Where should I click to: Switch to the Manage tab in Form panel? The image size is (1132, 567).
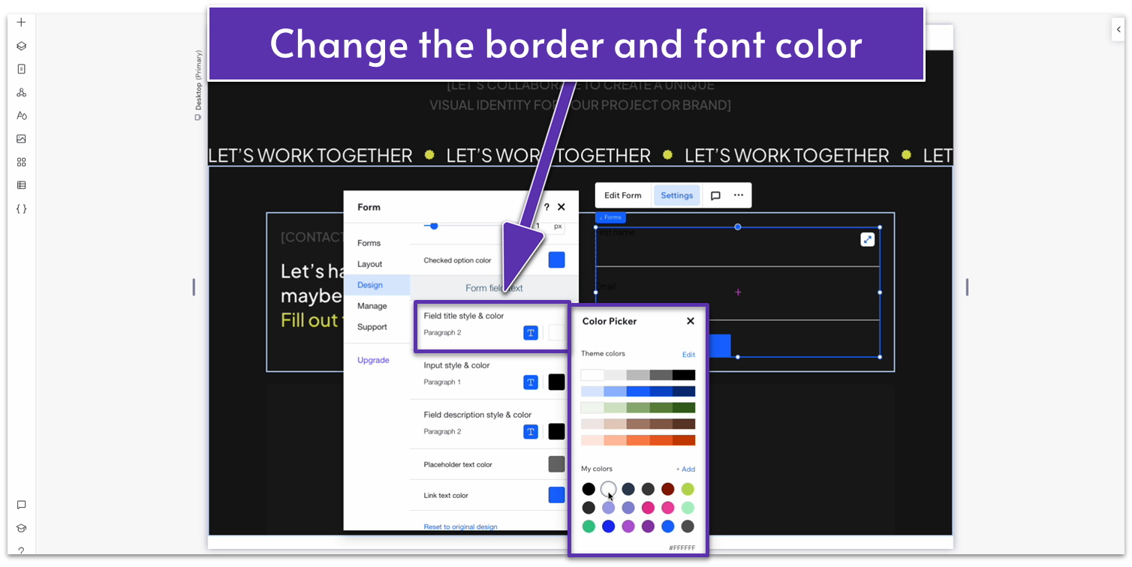pyautogui.click(x=372, y=306)
